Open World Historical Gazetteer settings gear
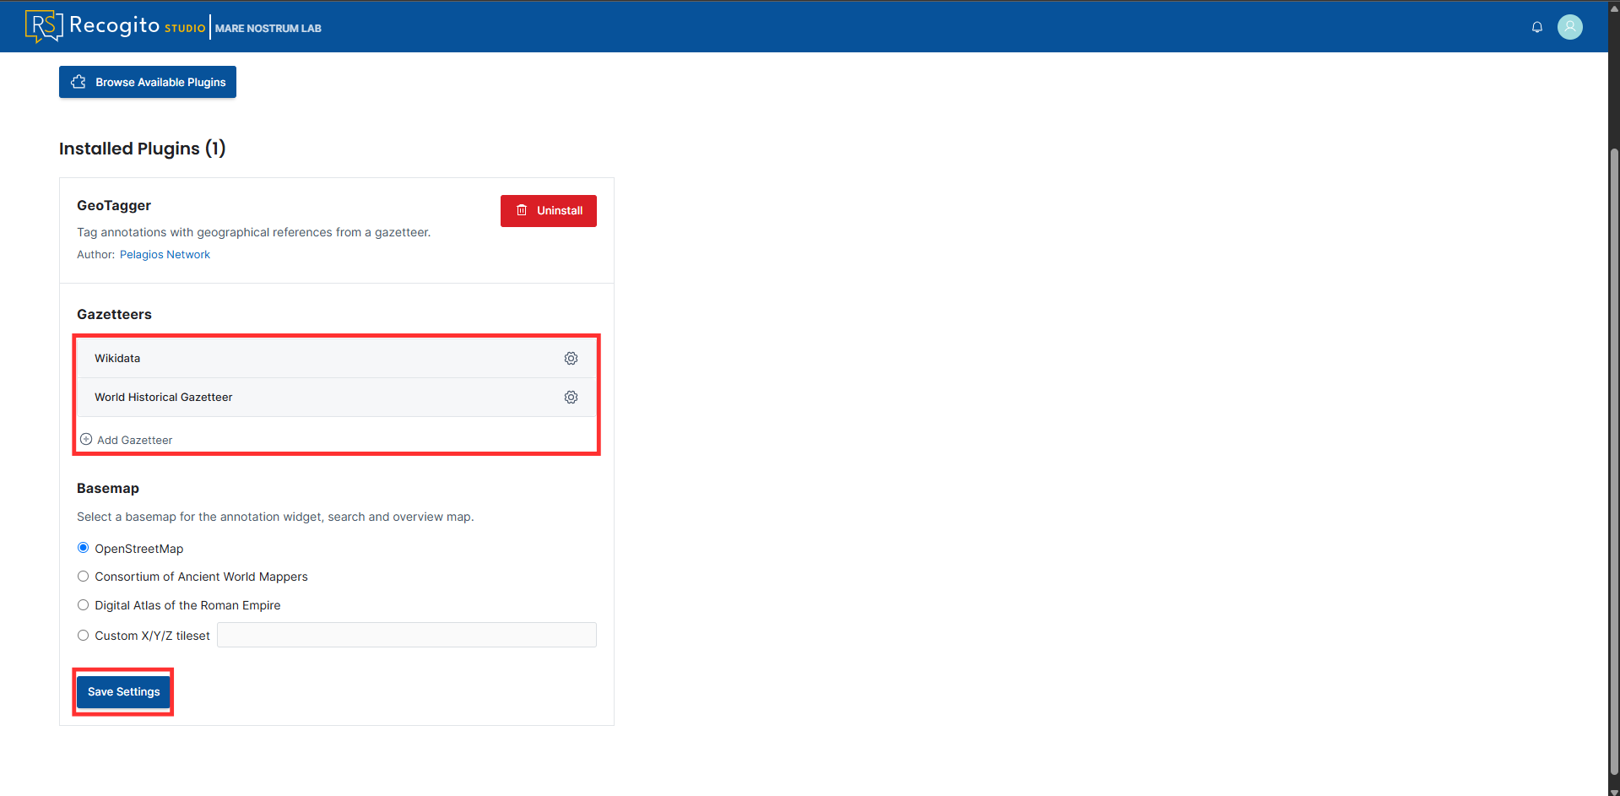 [x=572, y=398]
